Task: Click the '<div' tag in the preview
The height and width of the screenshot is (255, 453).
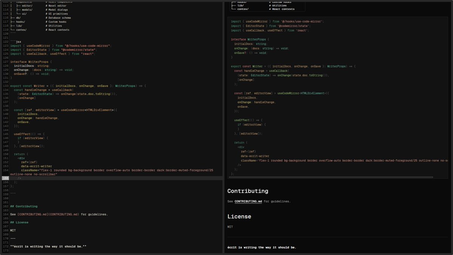Action: [241, 147]
